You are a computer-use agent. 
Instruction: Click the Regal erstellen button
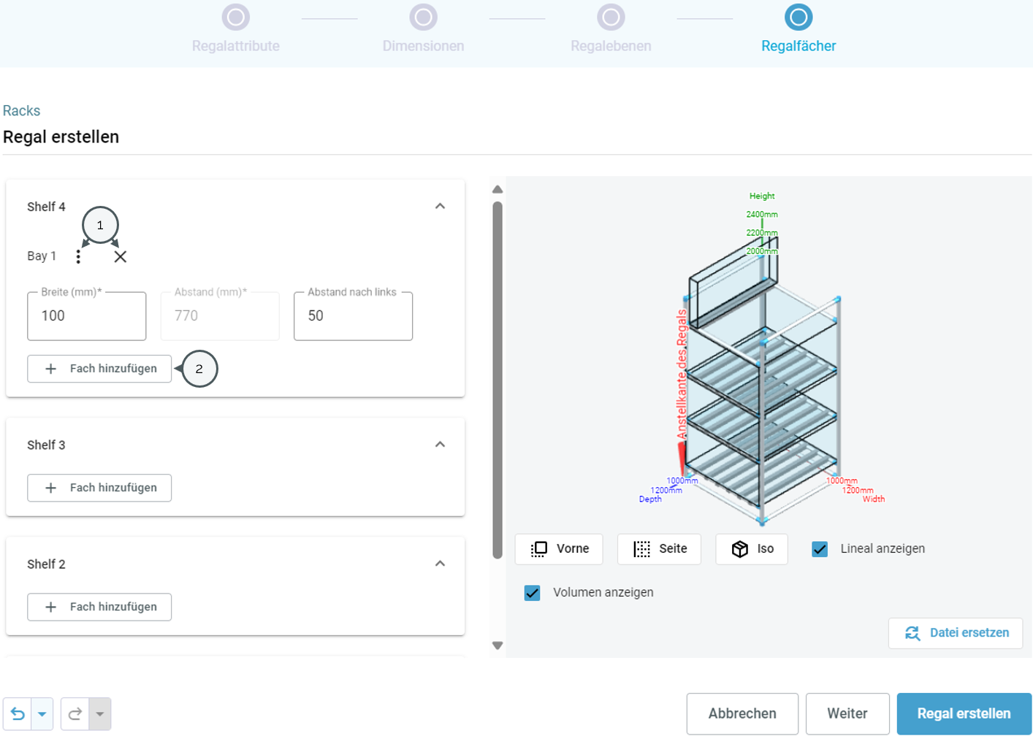click(964, 714)
